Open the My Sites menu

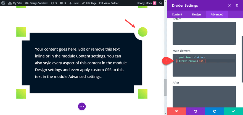click(15, 3)
